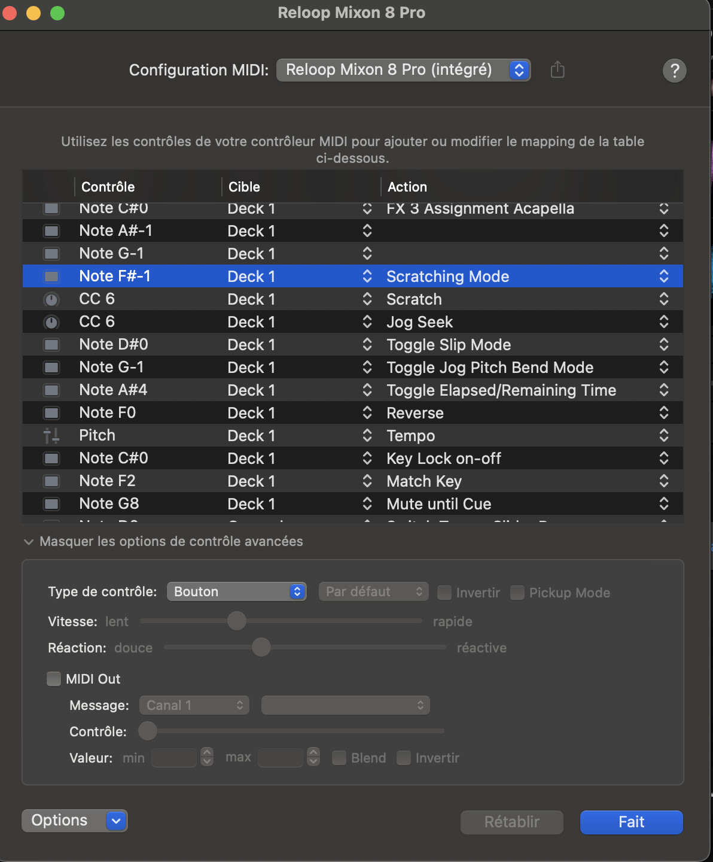This screenshot has height=862, width=713.
Task: Click button icon of Note F#-1 row
Action: click(x=52, y=277)
